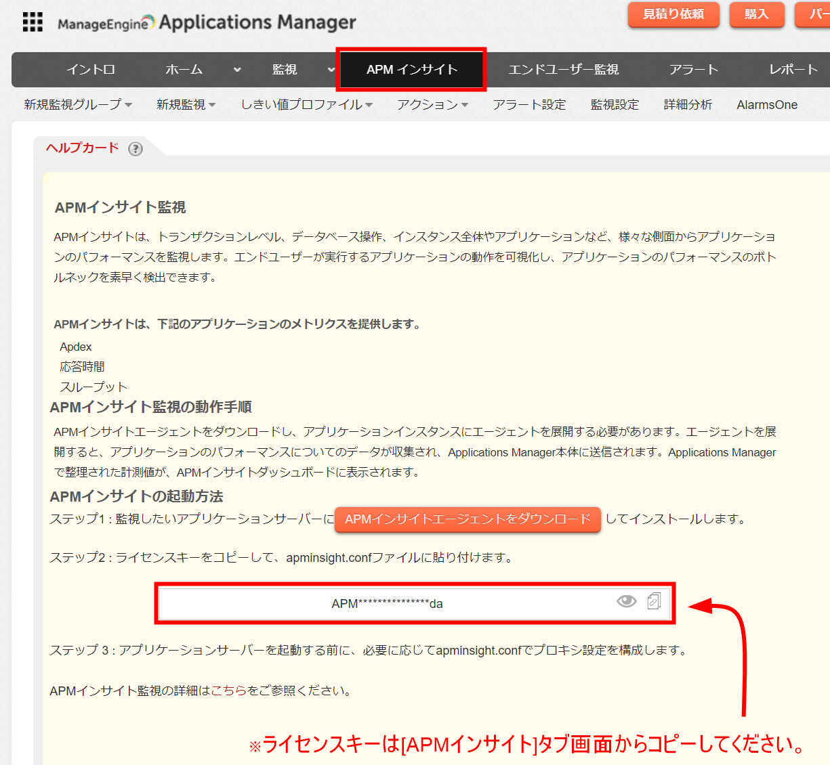
Task: Open AlarmsOne in the submenu
Action: tap(767, 105)
